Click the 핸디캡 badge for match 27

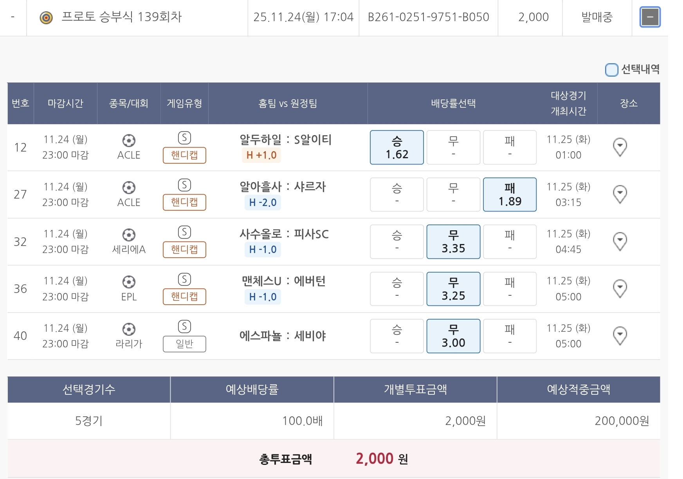click(184, 202)
